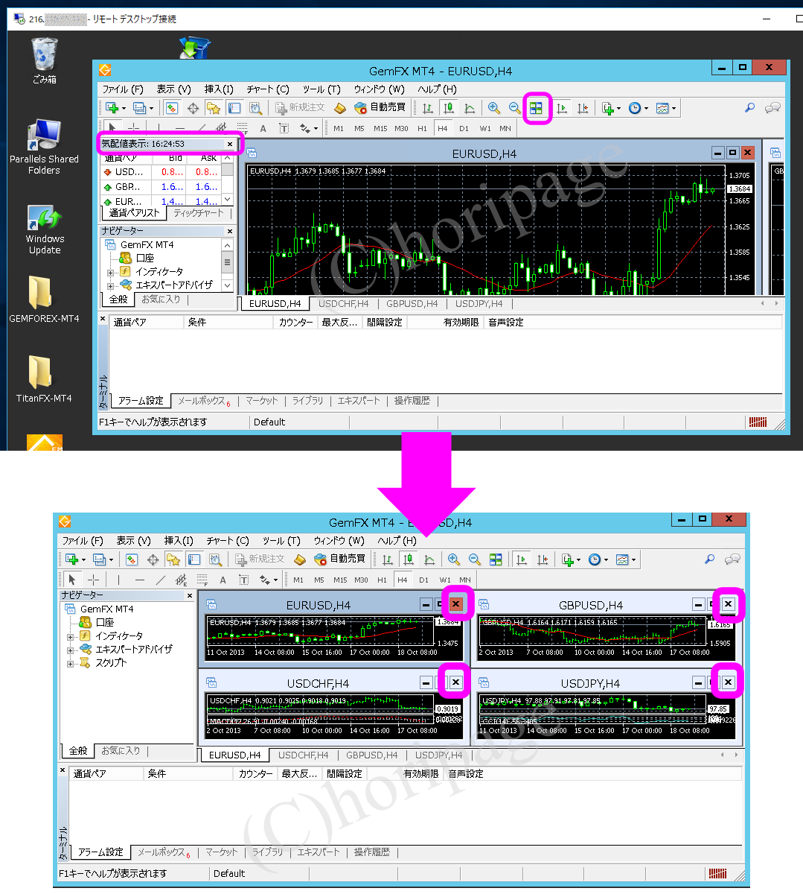Open chat bubbles icon in upper toolbar
Image resolution: width=803 pixels, height=894 pixels.
(773, 108)
